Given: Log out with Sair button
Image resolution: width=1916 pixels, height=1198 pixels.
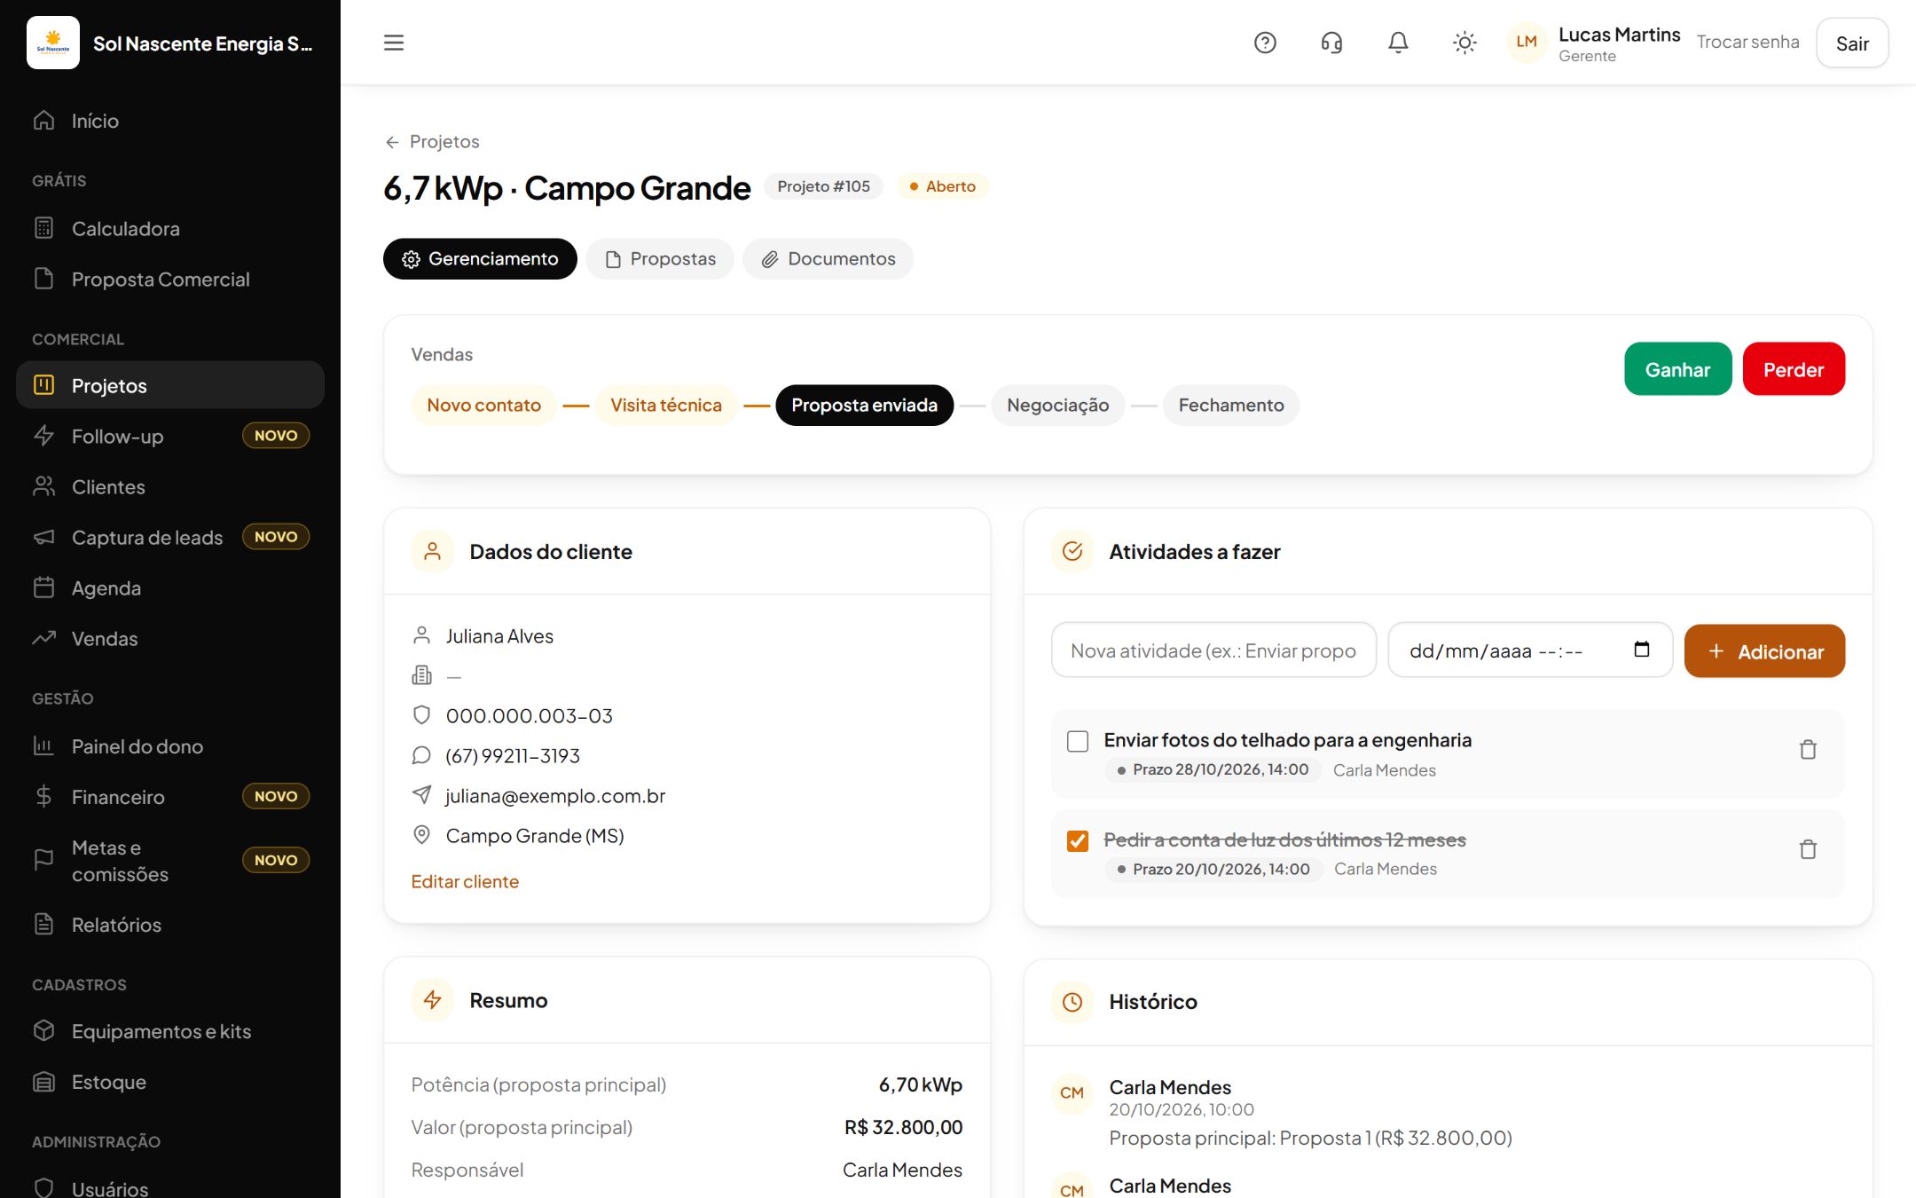Looking at the screenshot, I should pos(1852,43).
